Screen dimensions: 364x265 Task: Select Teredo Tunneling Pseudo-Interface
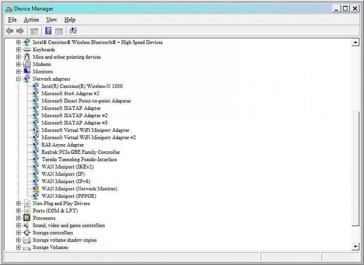[79, 159]
